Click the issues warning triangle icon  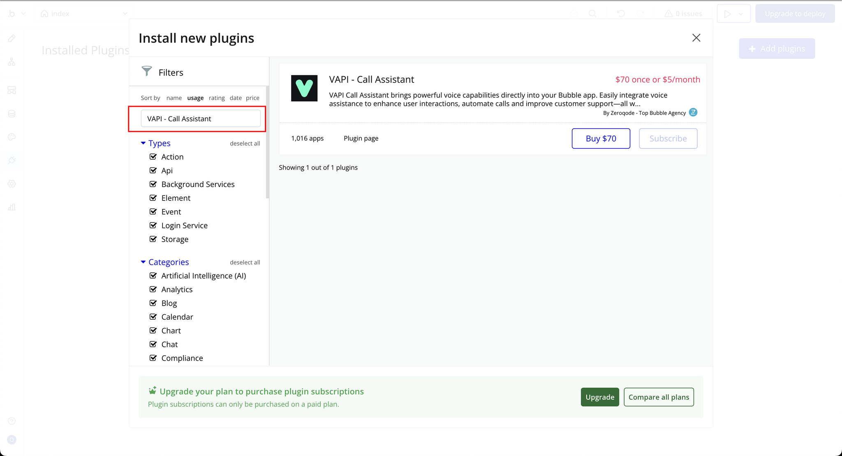pos(669,14)
